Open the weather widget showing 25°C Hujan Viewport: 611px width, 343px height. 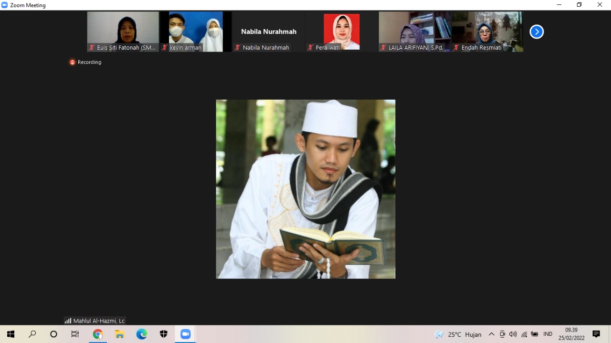(458, 334)
